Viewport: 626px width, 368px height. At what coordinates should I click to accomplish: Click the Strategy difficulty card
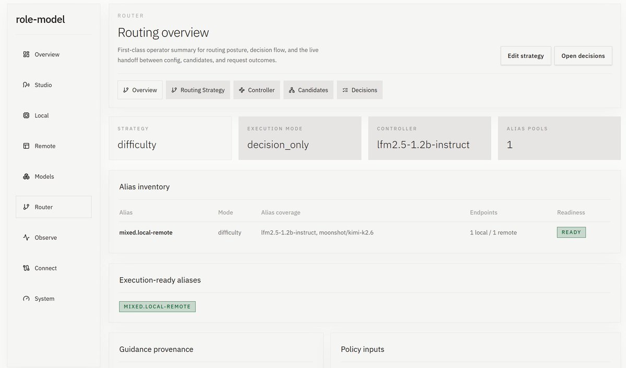pos(170,138)
